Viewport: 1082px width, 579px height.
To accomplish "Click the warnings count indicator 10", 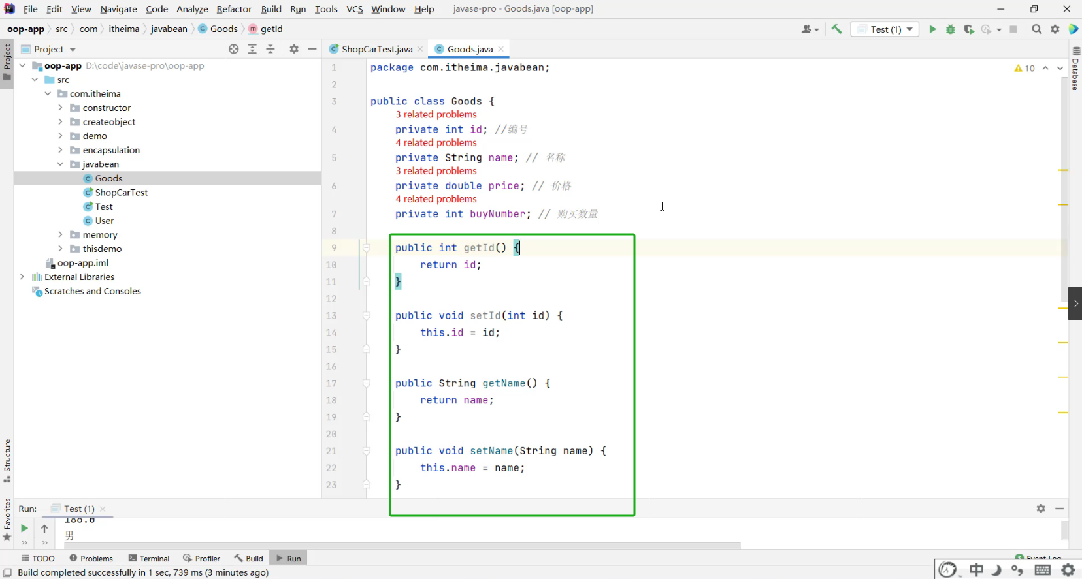I will coord(1025,68).
